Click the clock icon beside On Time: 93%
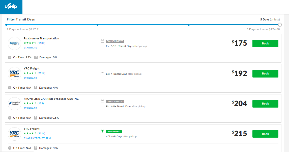This screenshot has width=289, height=152. tap(10, 57)
